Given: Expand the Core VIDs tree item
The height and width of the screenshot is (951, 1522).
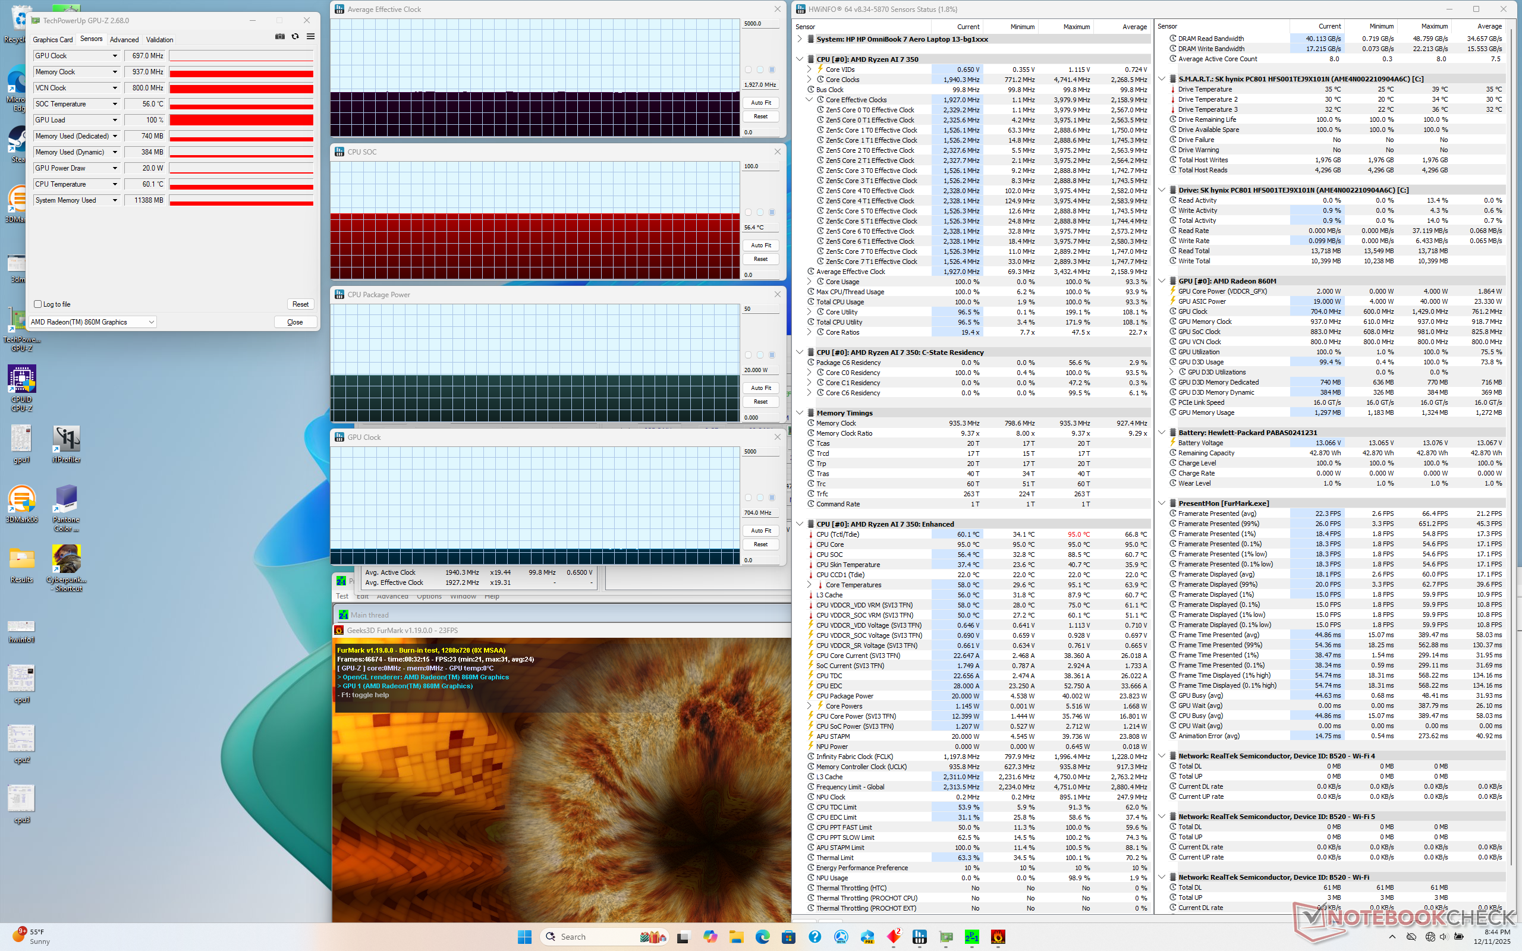Looking at the screenshot, I should pyautogui.click(x=809, y=69).
